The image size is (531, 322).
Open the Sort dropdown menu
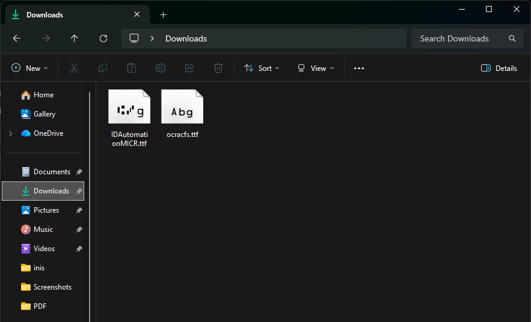tap(262, 68)
